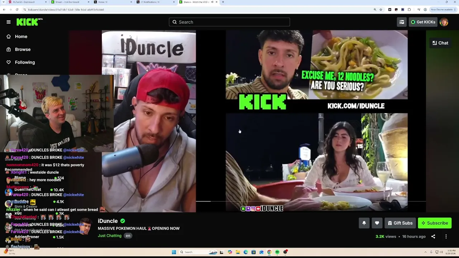
Task: Open Task View on the taskbar
Action: (x=222, y=252)
